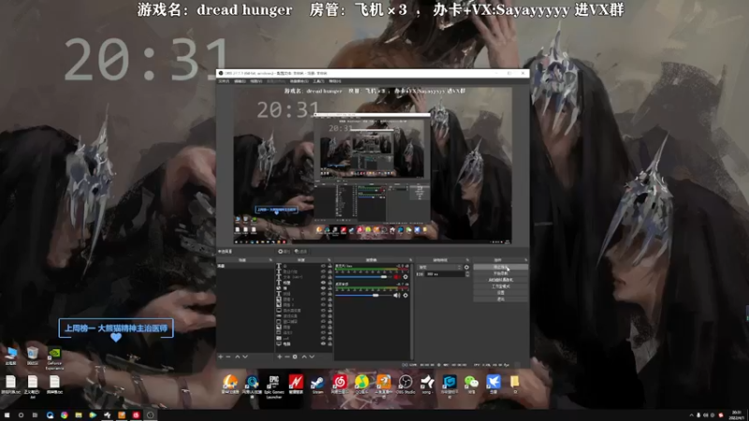Open the Steam desktop shortcut
749x421 pixels.
point(317,385)
